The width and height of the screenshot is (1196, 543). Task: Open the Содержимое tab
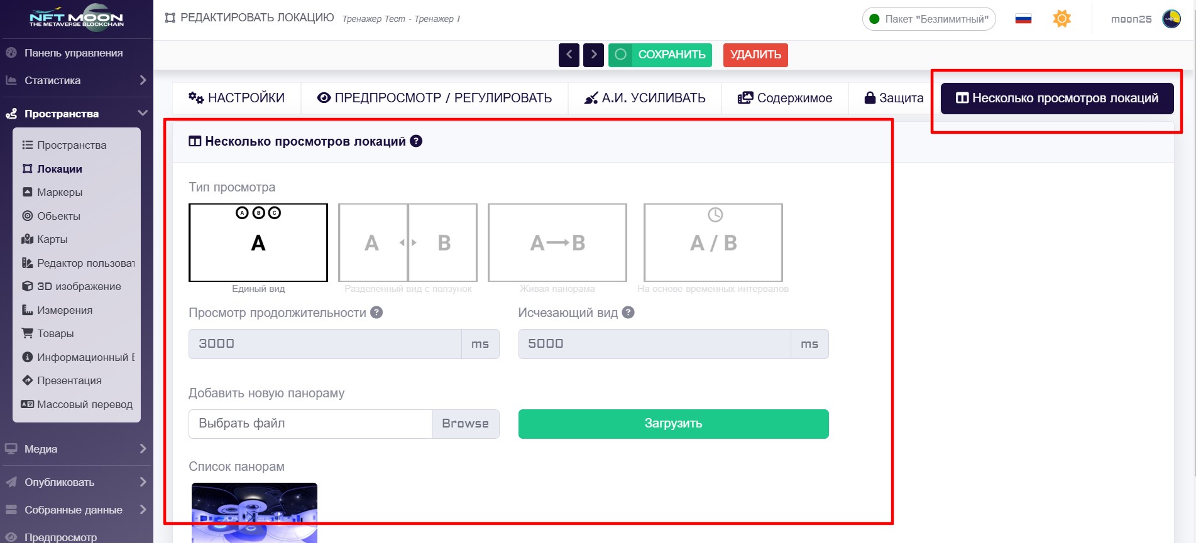pos(785,98)
